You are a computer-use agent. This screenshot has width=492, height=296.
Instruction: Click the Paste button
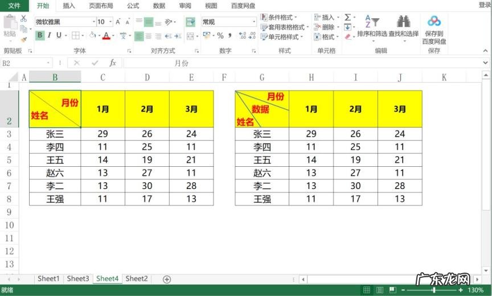tap(10, 26)
